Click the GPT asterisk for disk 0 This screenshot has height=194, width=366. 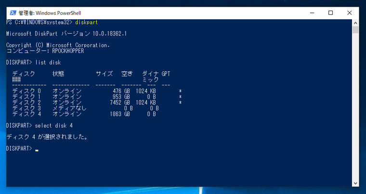180,91
